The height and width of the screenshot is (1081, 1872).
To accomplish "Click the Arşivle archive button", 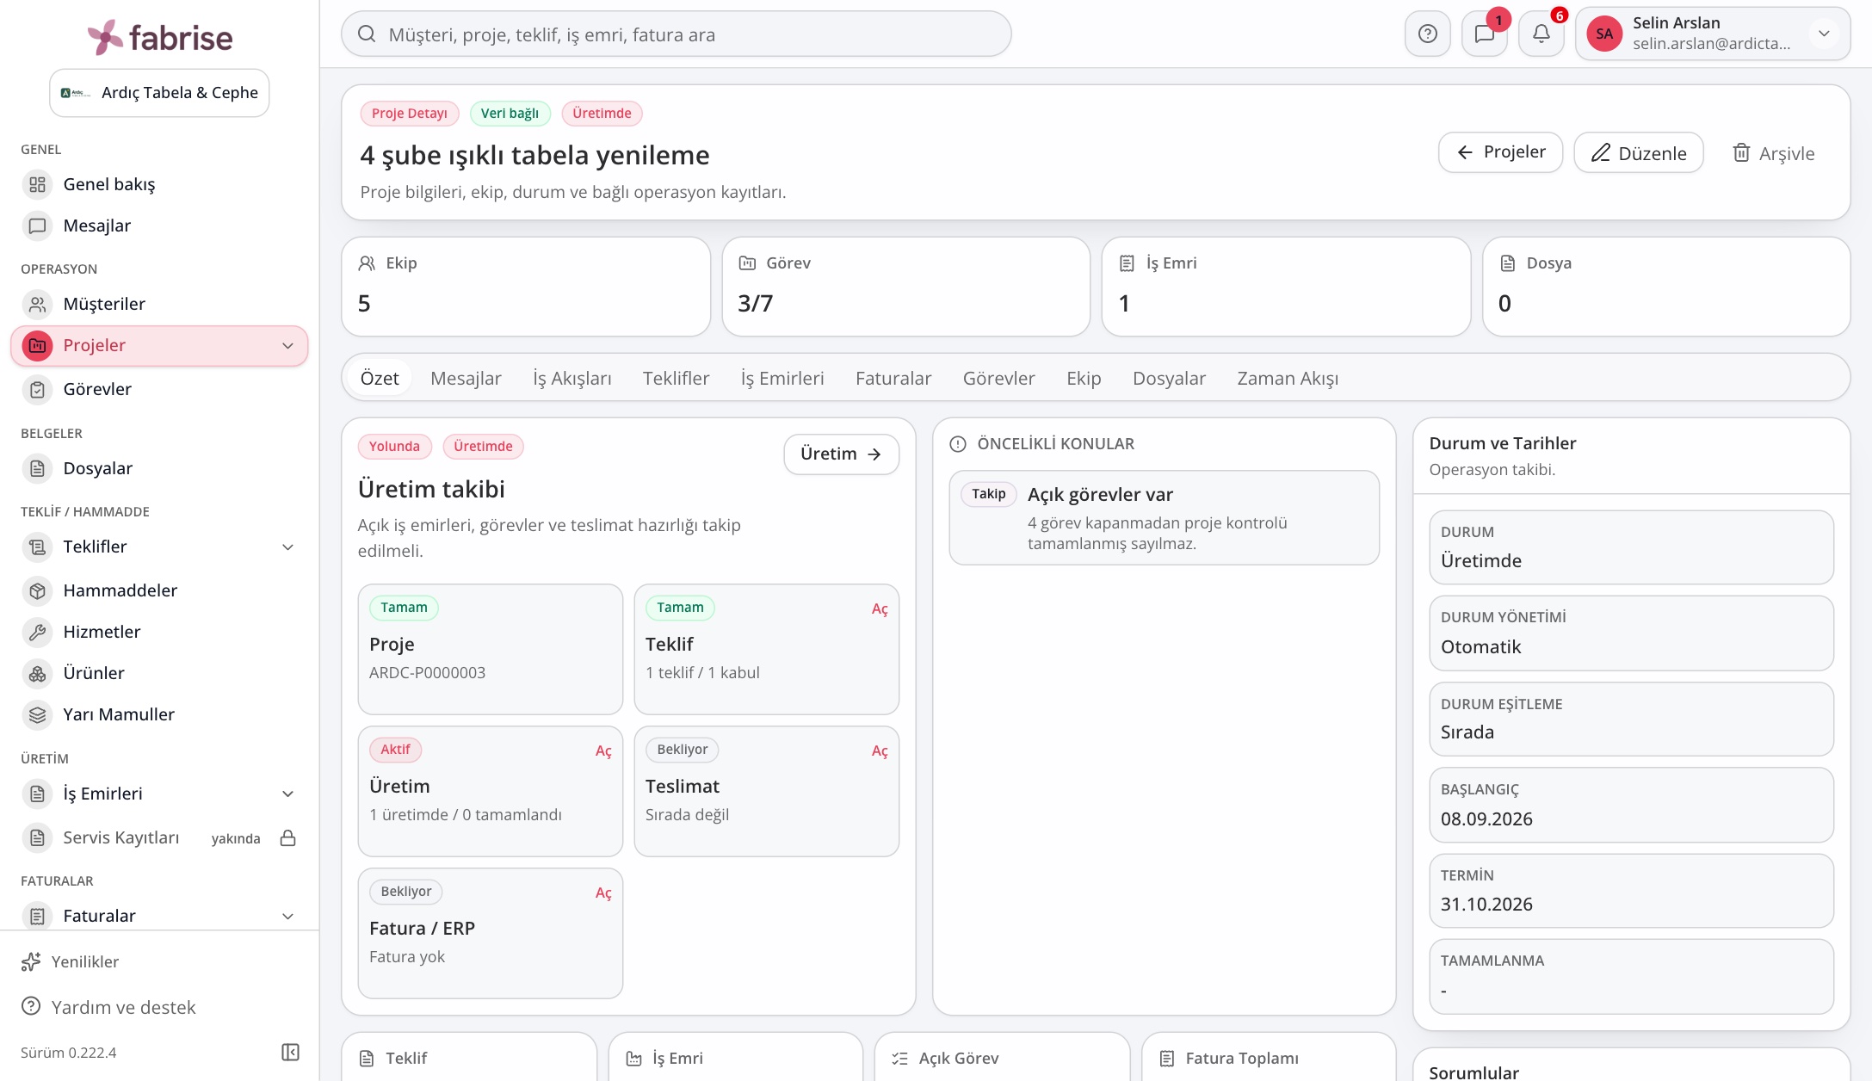I will [1774, 153].
